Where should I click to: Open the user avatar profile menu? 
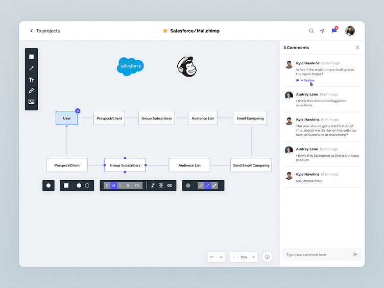click(350, 31)
